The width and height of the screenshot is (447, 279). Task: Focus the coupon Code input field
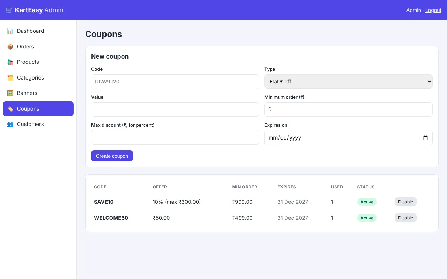175,82
